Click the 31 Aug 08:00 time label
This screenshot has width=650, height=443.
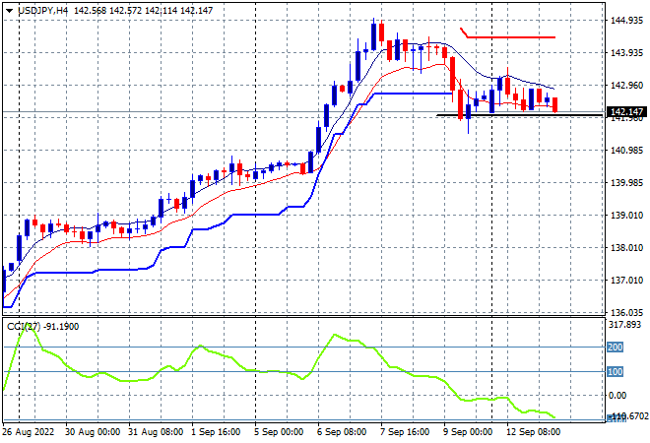coord(156,432)
